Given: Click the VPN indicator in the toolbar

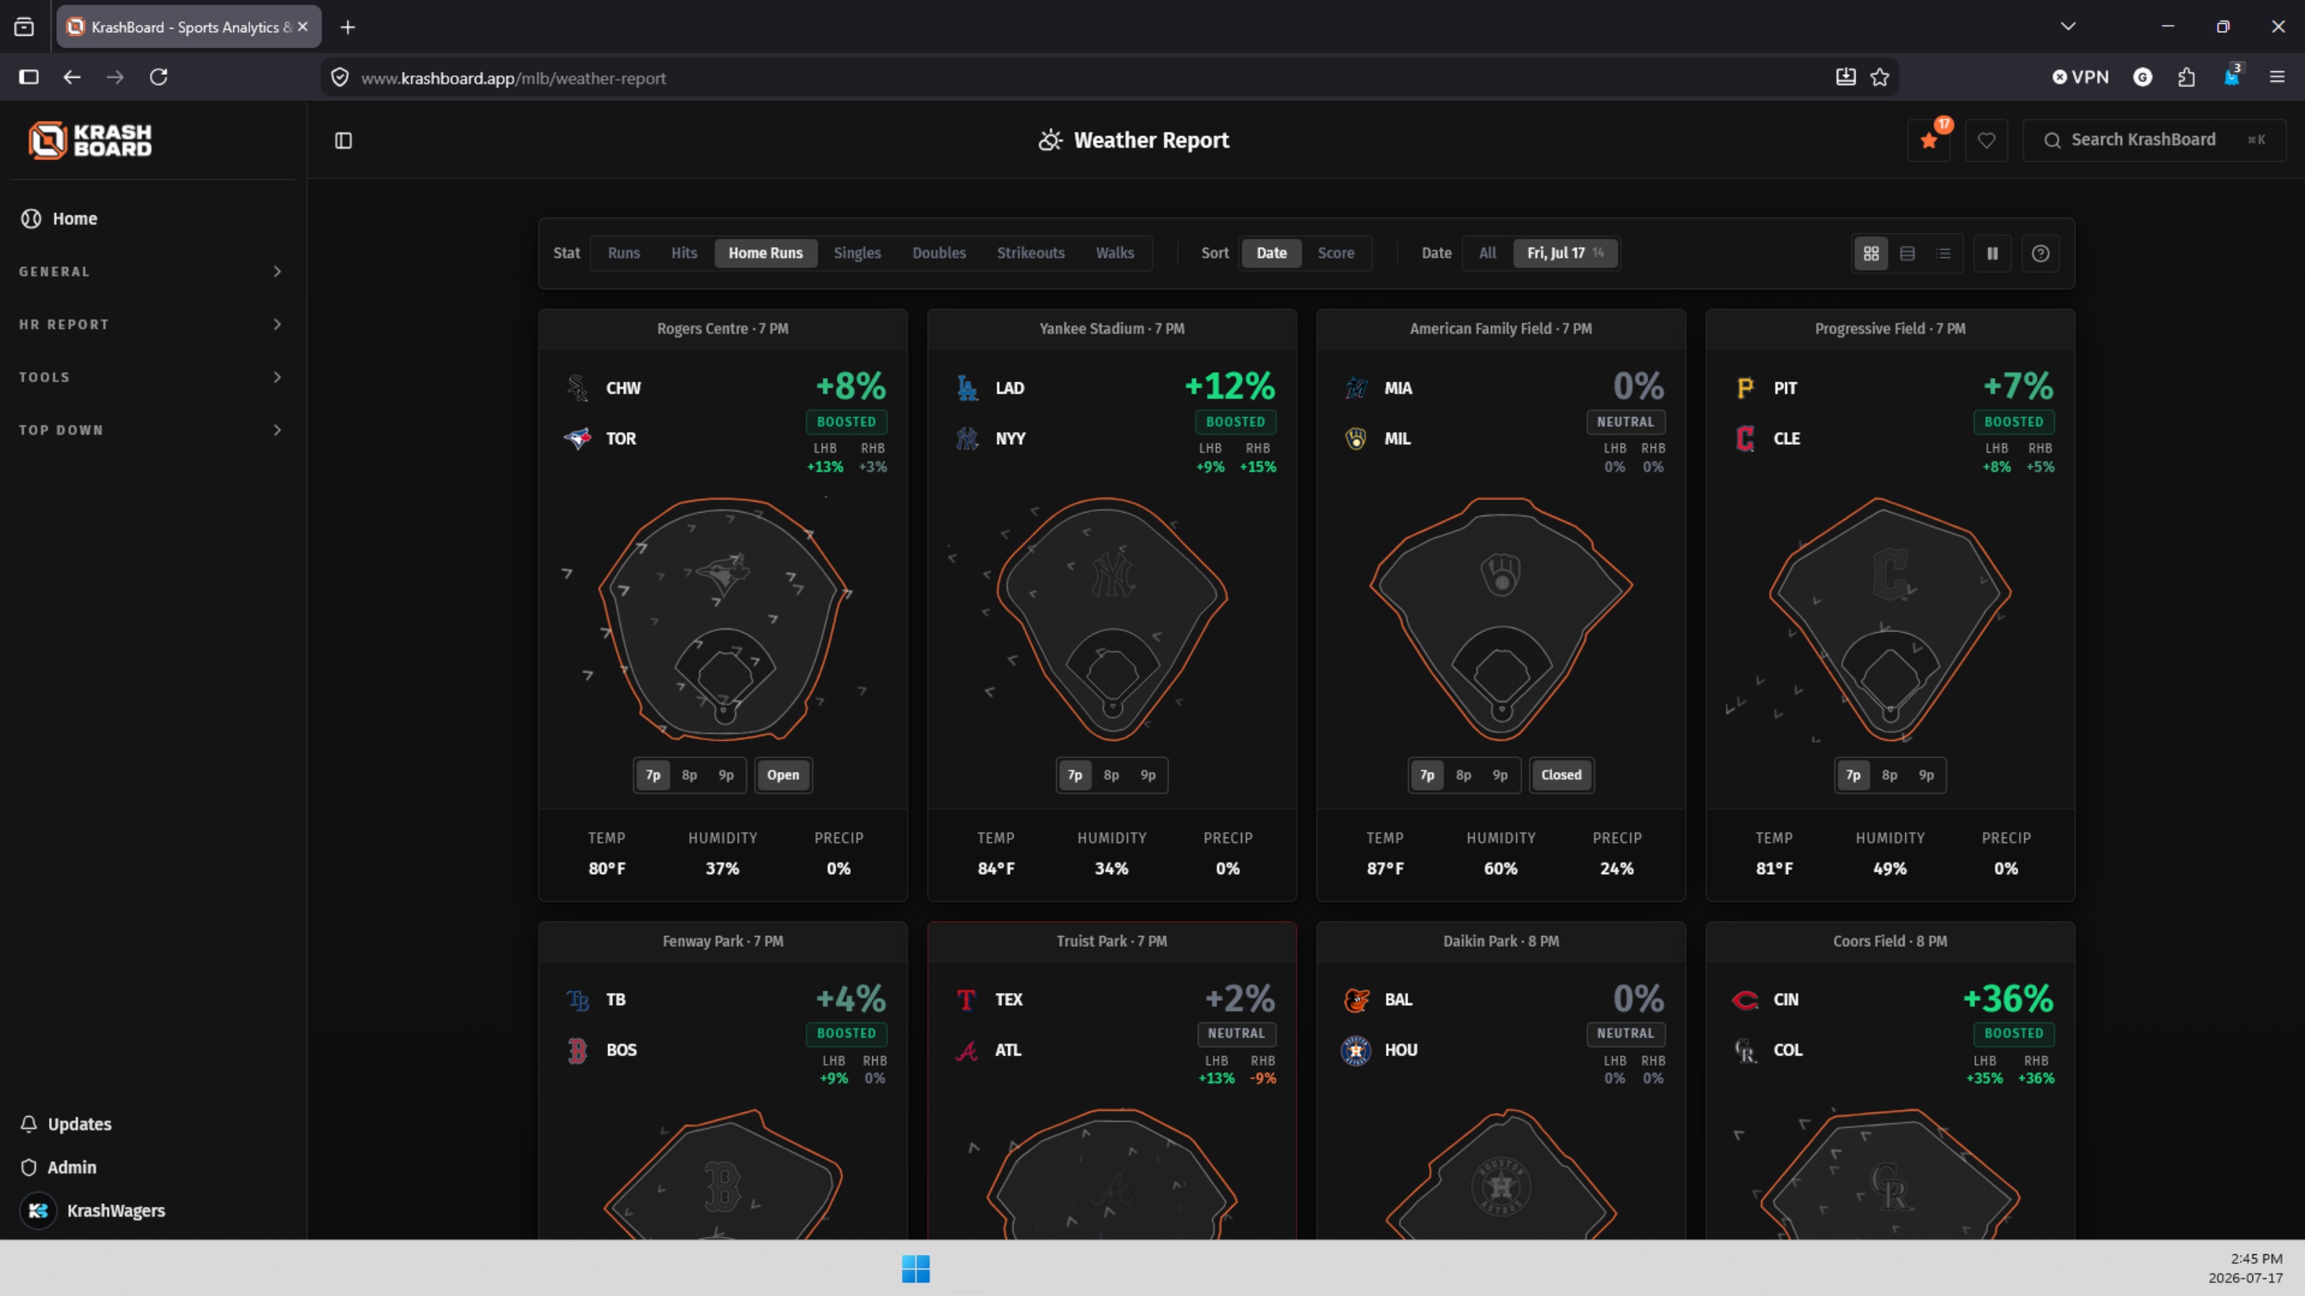Looking at the screenshot, I should coord(2080,77).
